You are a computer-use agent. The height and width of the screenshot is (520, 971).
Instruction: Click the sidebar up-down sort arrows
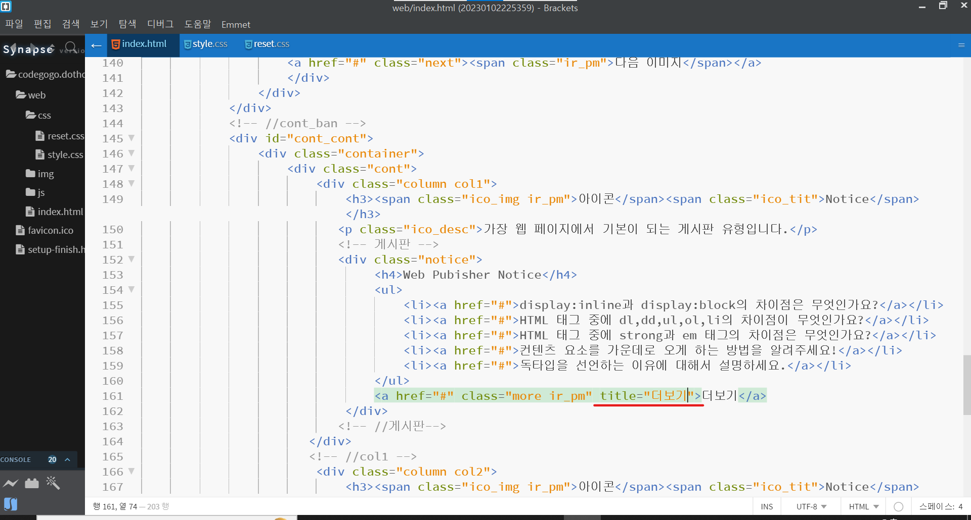click(51, 48)
